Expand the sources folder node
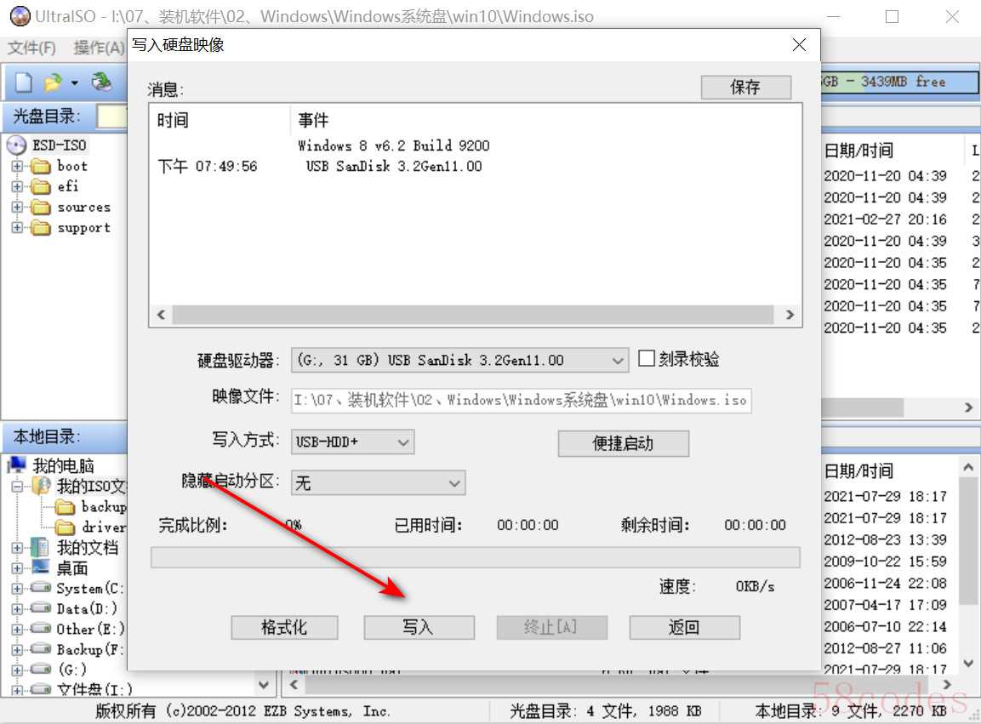The width and height of the screenshot is (981, 724). click(17, 207)
